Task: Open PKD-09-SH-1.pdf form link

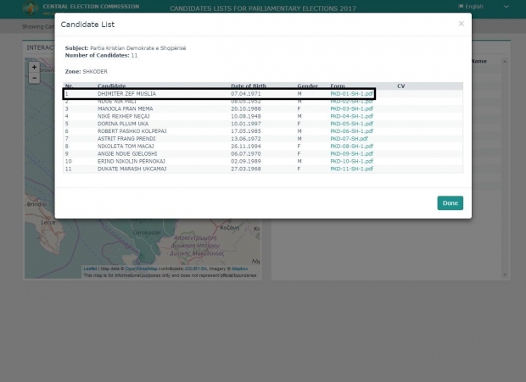Action: click(x=351, y=153)
